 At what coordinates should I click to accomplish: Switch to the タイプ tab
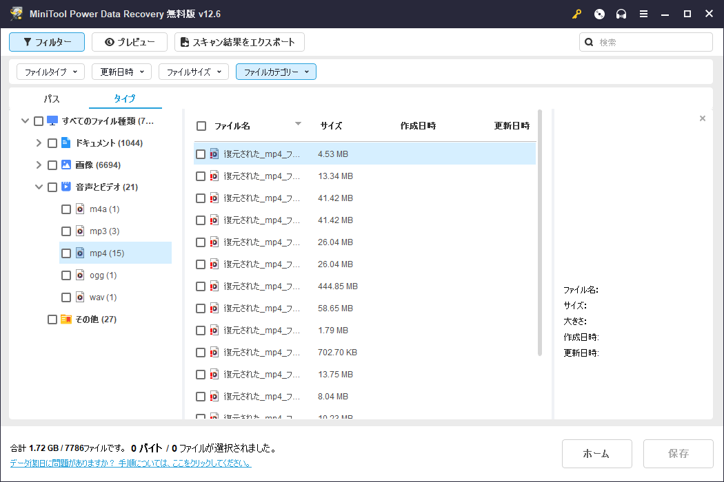point(125,98)
